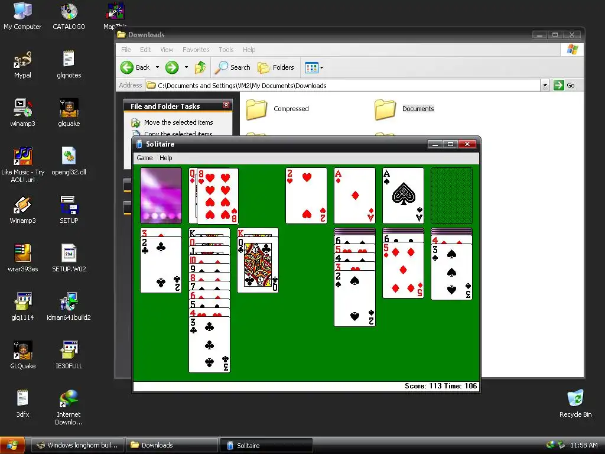Select the opengl32.dll file icon
The height and width of the screenshot is (454, 605).
tap(69, 161)
